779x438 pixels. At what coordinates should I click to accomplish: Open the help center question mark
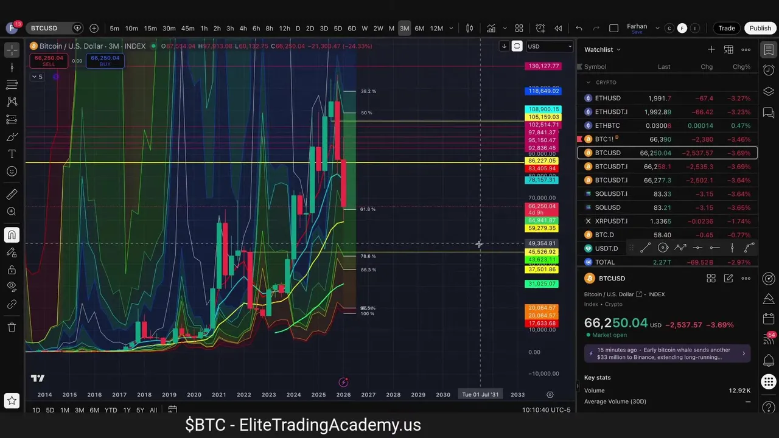(x=769, y=407)
